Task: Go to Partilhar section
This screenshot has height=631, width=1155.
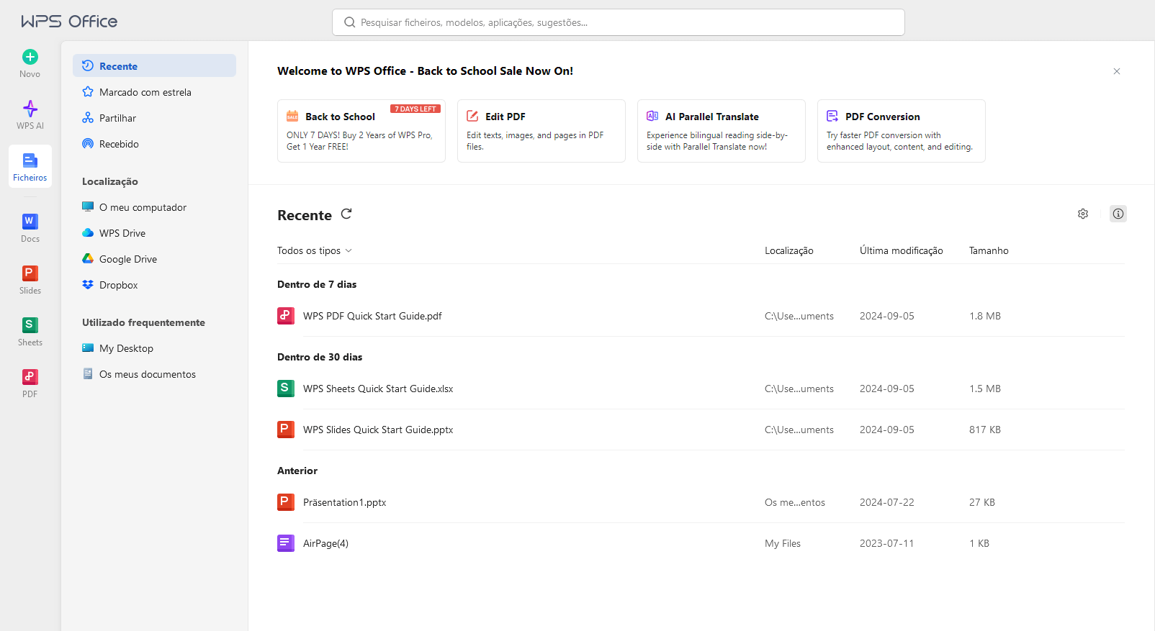Action: (x=154, y=118)
